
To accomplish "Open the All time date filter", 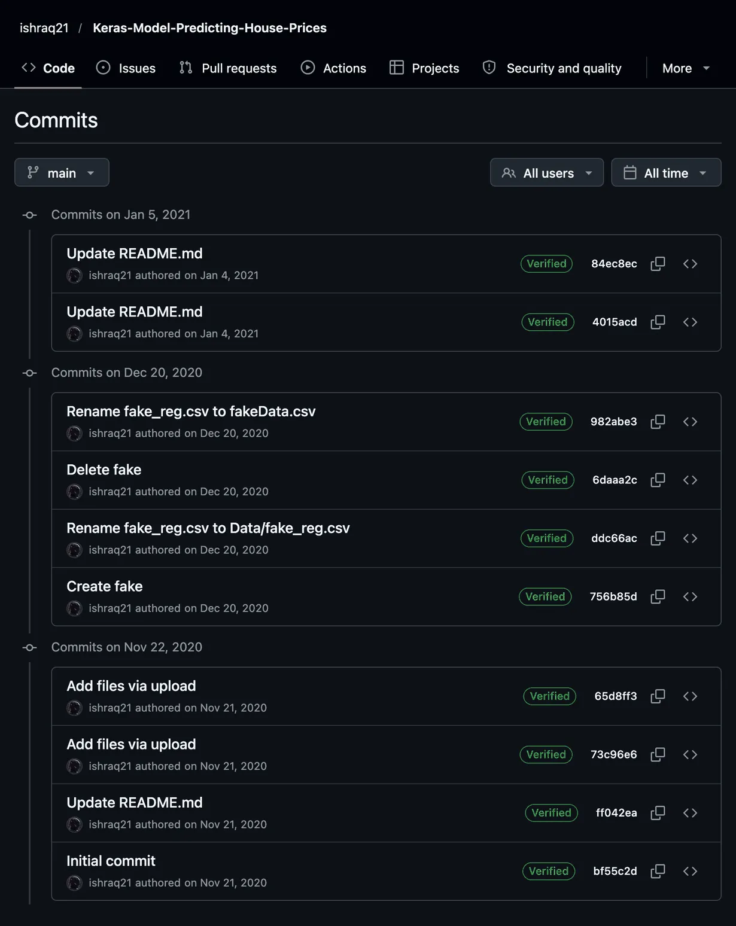I will tap(666, 172).
